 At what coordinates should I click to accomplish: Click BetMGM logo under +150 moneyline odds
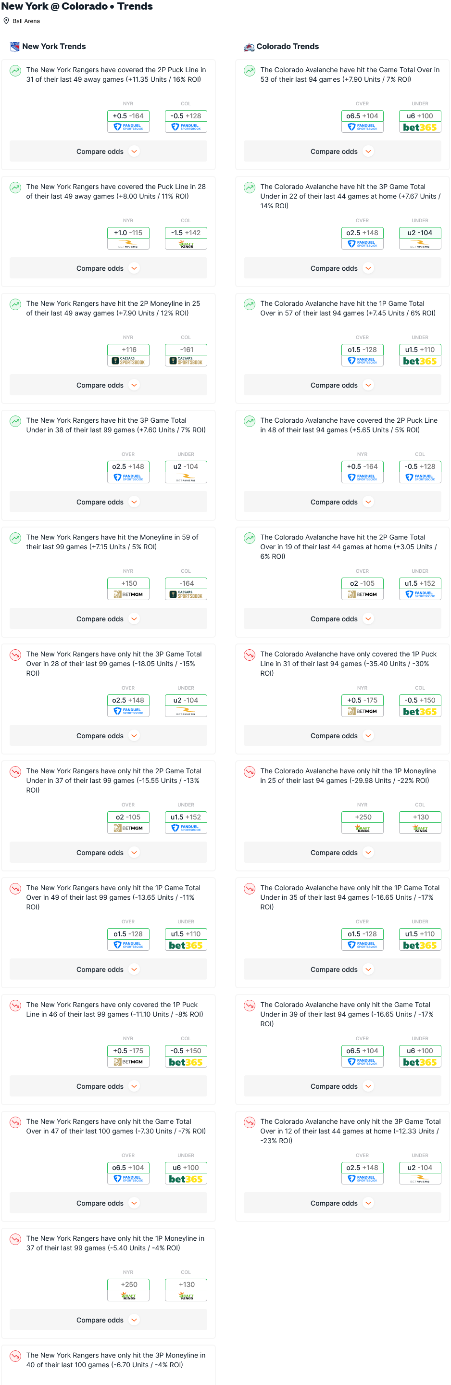click(128, 595)
